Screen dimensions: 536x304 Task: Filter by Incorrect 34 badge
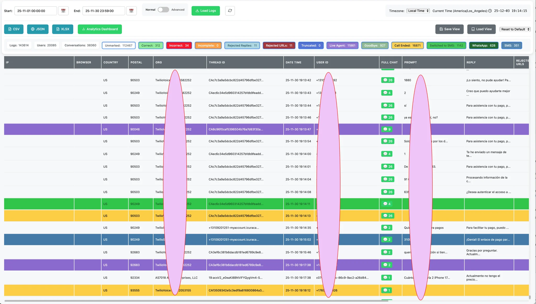pyautogui.click(x=179, y=46)
